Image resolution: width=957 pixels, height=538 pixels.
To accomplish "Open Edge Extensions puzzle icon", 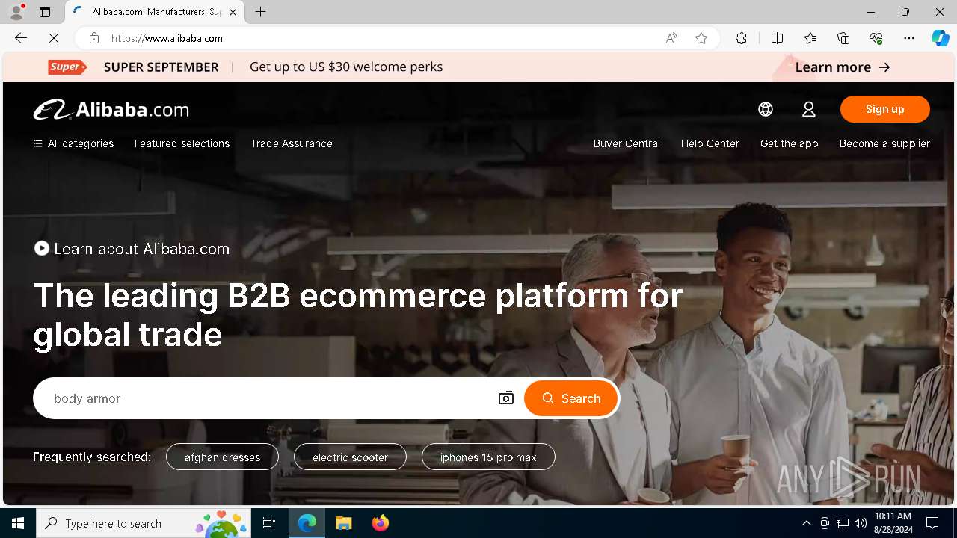I will tap(741, 38).
